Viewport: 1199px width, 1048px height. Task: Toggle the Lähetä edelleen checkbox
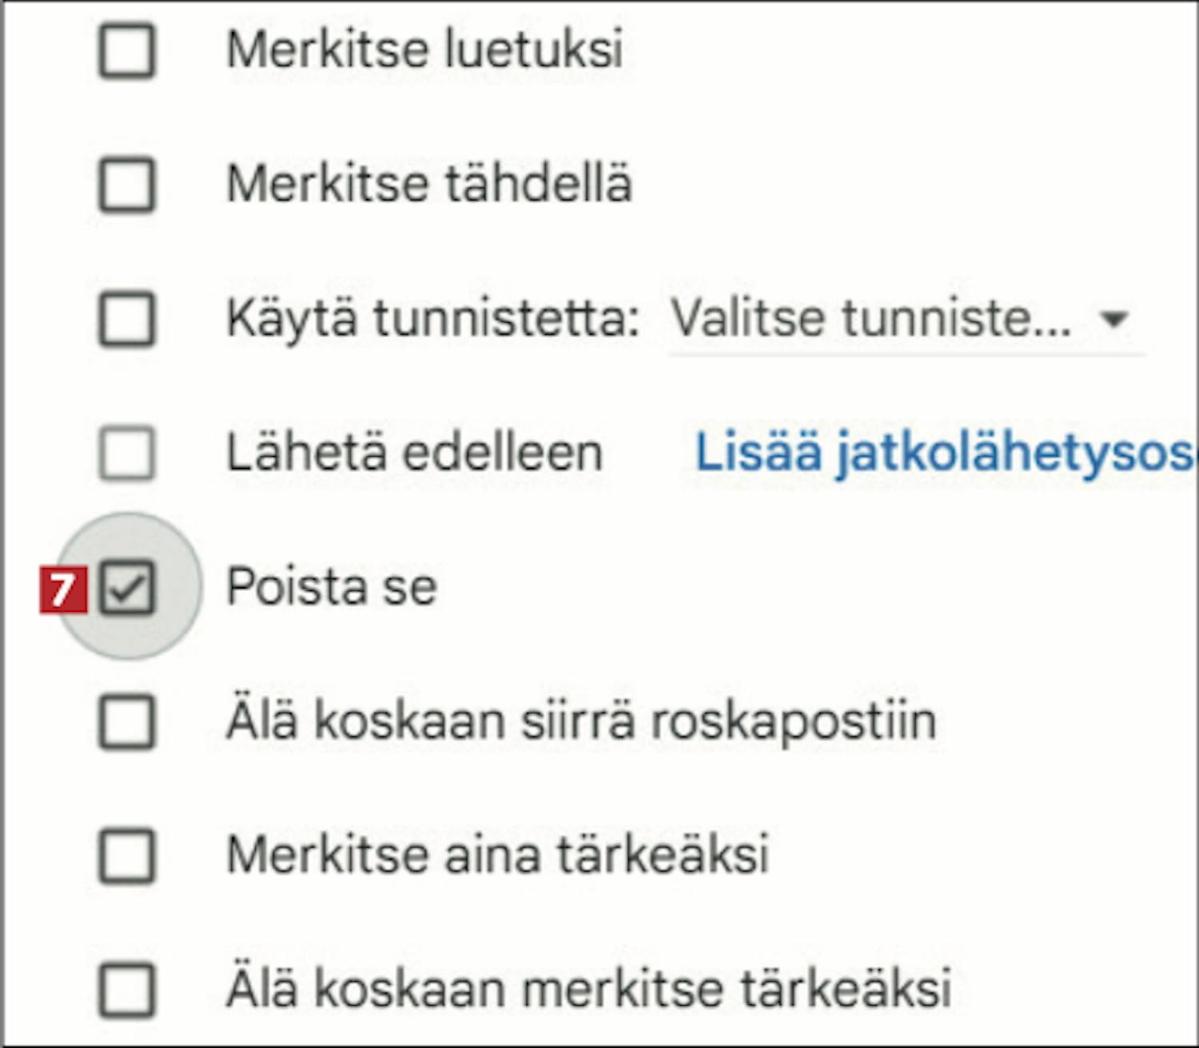[x=126, y=453]
